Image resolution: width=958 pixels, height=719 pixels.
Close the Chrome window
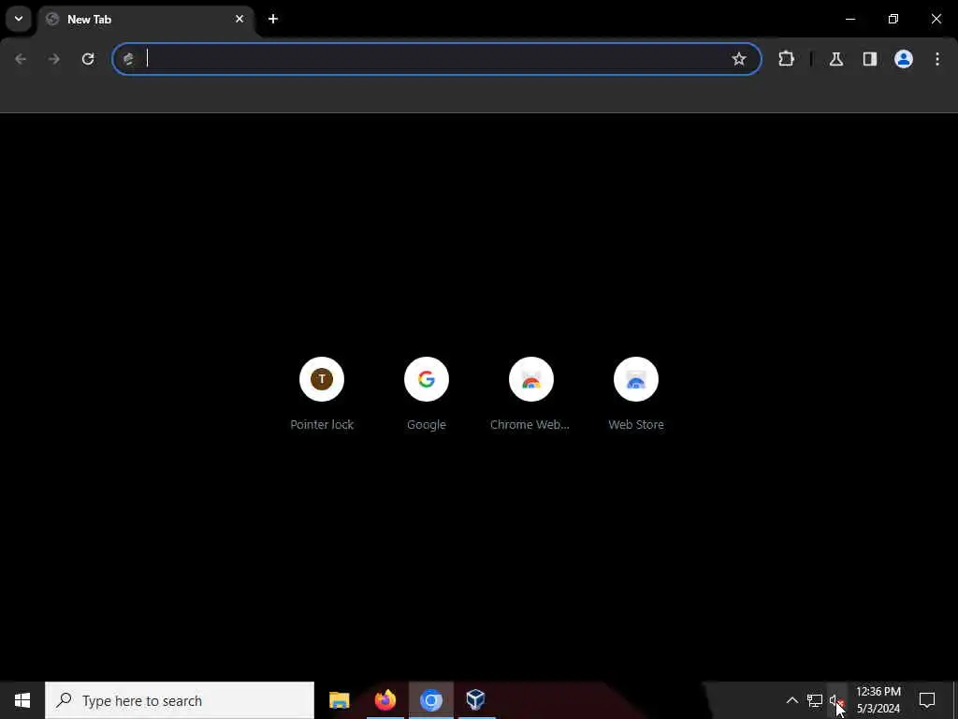pos(936,19)
